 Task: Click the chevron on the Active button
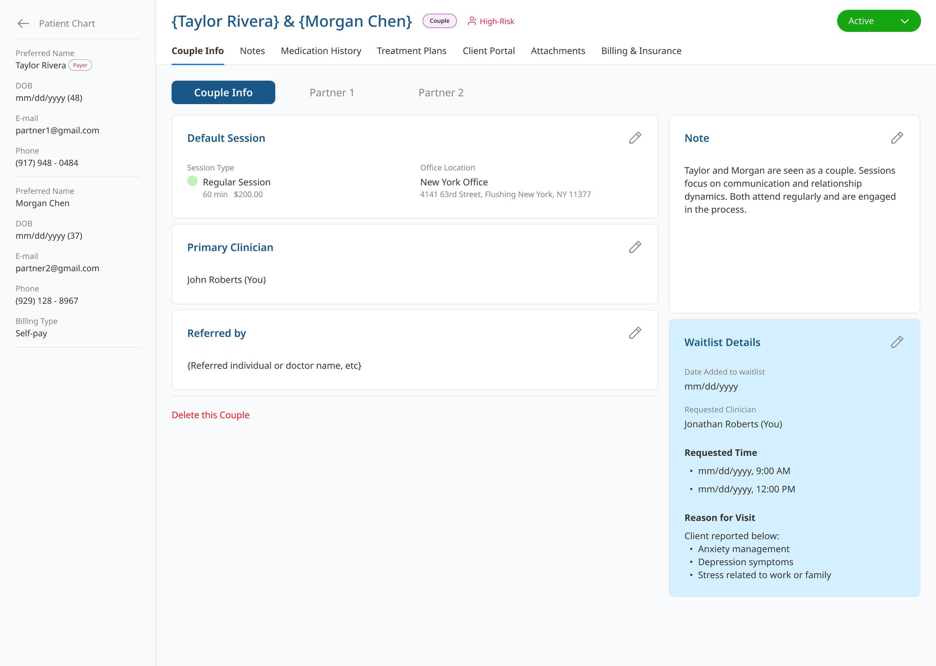pos(905,21)
